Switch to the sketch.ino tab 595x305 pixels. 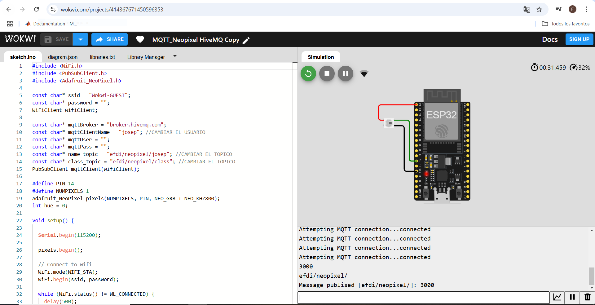pos(23,57)
